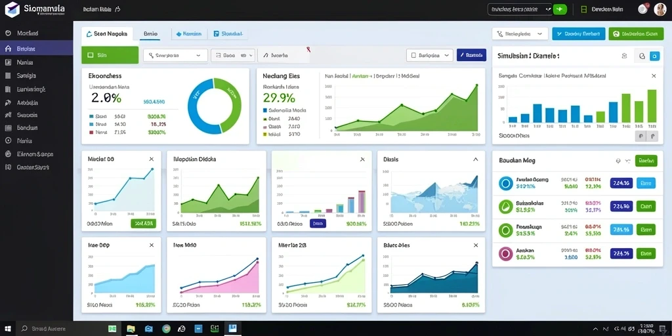The height and width of the screenshot is (336, 672).
Task: Switch to the second underlined tab in the tab row
Action: click(x=150, y=33)
